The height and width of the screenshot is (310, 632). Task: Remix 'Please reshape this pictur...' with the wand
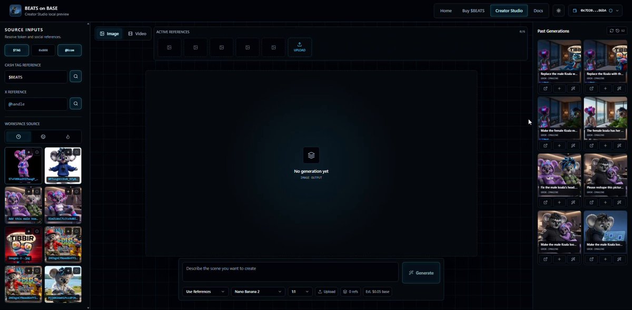tap(619, 202)
